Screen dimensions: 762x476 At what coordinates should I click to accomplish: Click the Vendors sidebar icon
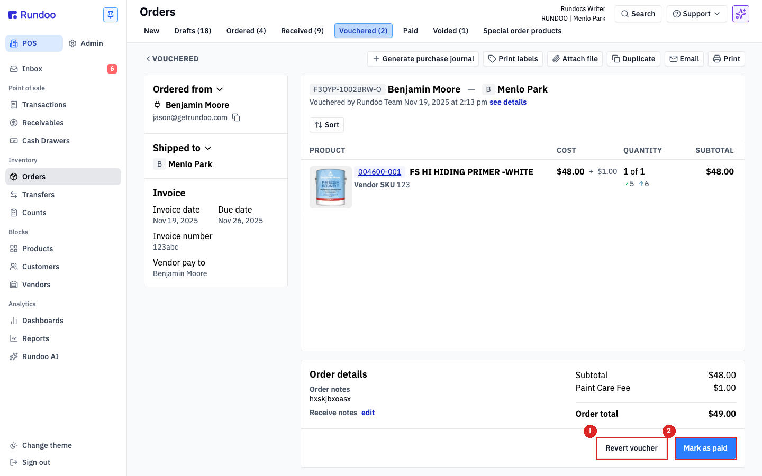(x=14, y=285)
